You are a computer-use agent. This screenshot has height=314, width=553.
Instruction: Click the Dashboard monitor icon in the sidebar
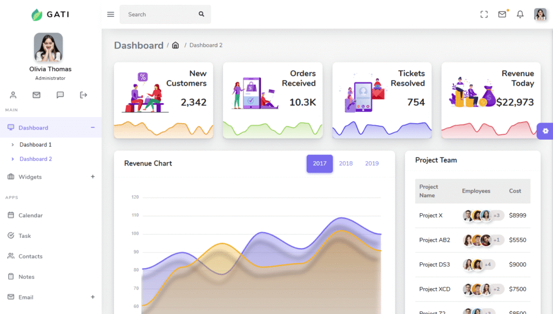[11, 127]
